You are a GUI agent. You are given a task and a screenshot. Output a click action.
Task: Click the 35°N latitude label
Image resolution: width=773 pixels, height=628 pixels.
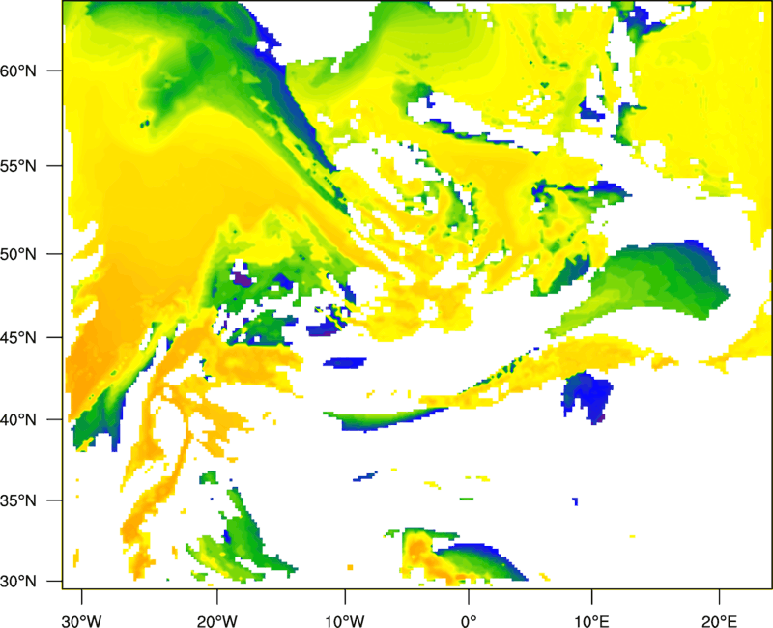(x=18, y=500)
